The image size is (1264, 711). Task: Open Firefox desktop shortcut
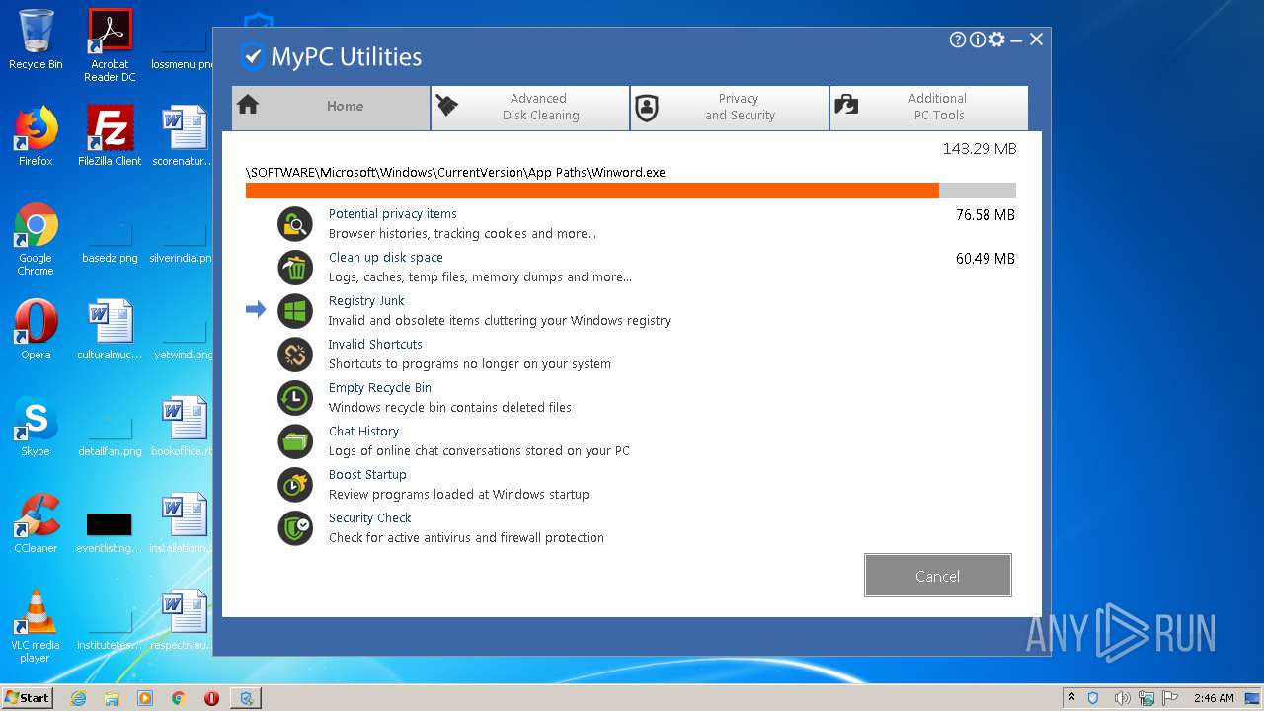click(36, 136)
